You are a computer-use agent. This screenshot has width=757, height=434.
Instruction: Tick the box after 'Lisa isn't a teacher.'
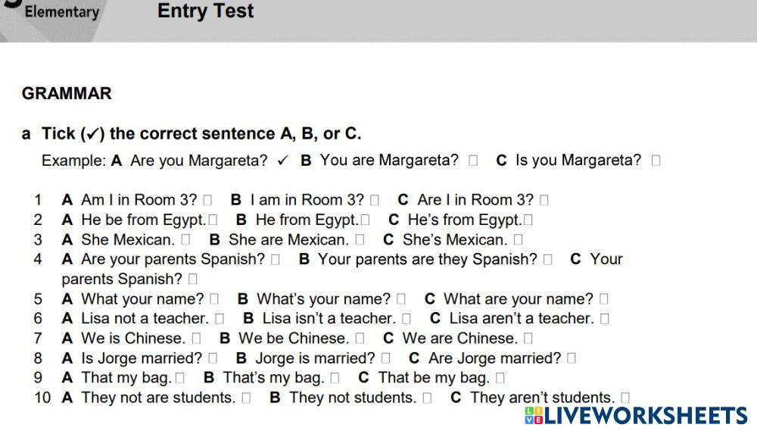407,319
